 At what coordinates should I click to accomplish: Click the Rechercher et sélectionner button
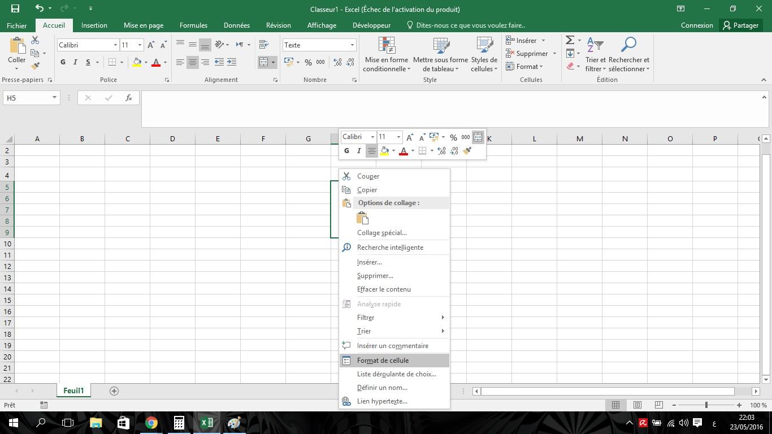pos(628,55)
